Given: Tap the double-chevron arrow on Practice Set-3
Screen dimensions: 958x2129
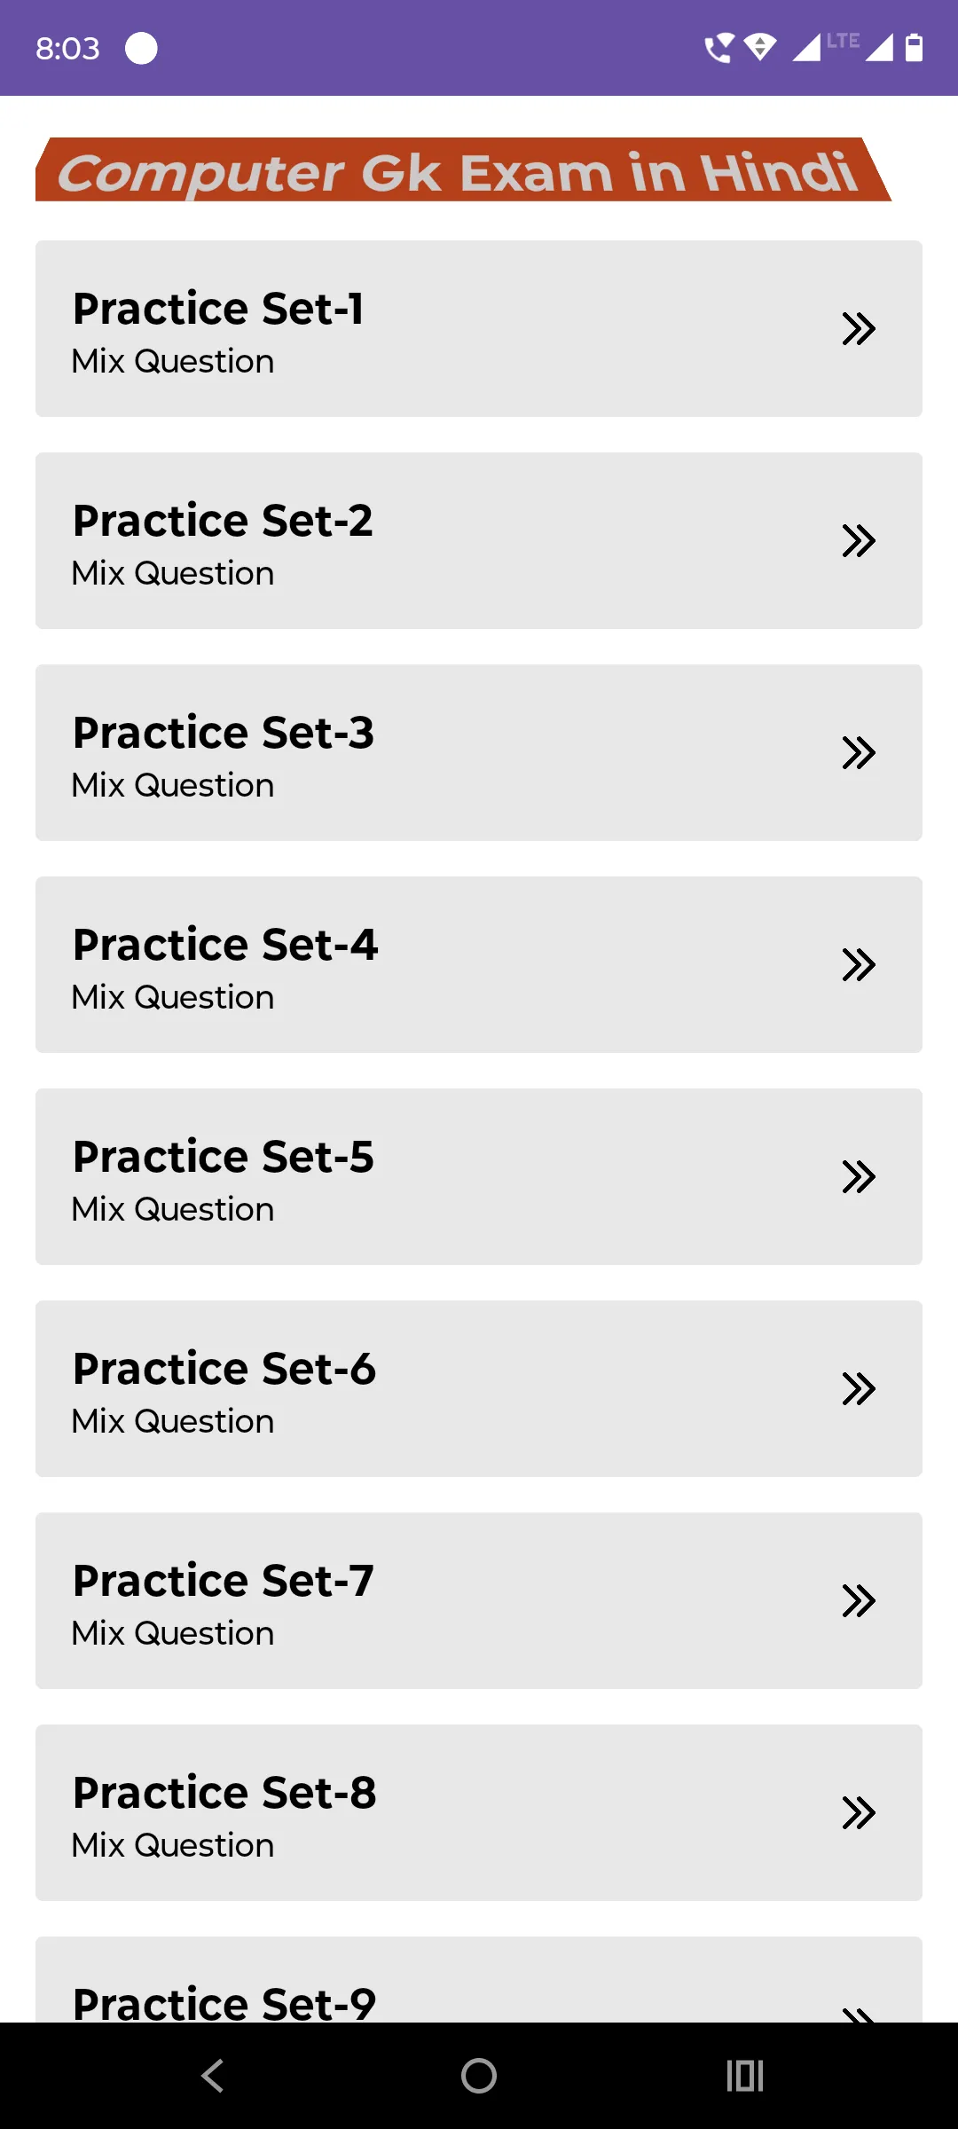Looking at the screenshot, I should [x=859, y=752].
